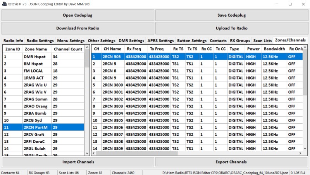Click the DIGITAL type cell for 2RCN 3802

tap(236, 99)
